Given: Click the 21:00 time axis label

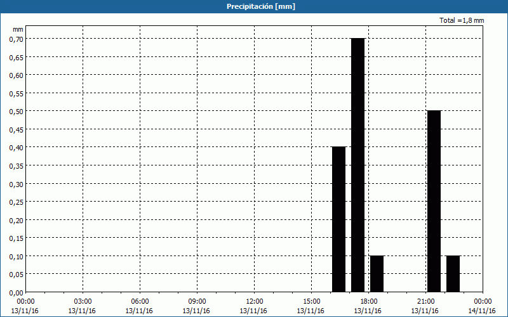Looking at the screenshot, I should point(425,302).
